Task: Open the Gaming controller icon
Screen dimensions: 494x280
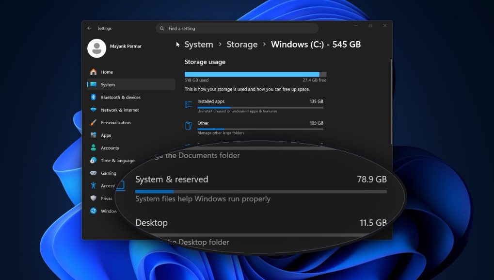Action: [93, 173]
